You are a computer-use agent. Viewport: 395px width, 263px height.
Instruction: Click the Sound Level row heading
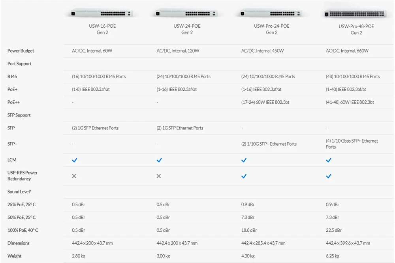click(19, 192)
